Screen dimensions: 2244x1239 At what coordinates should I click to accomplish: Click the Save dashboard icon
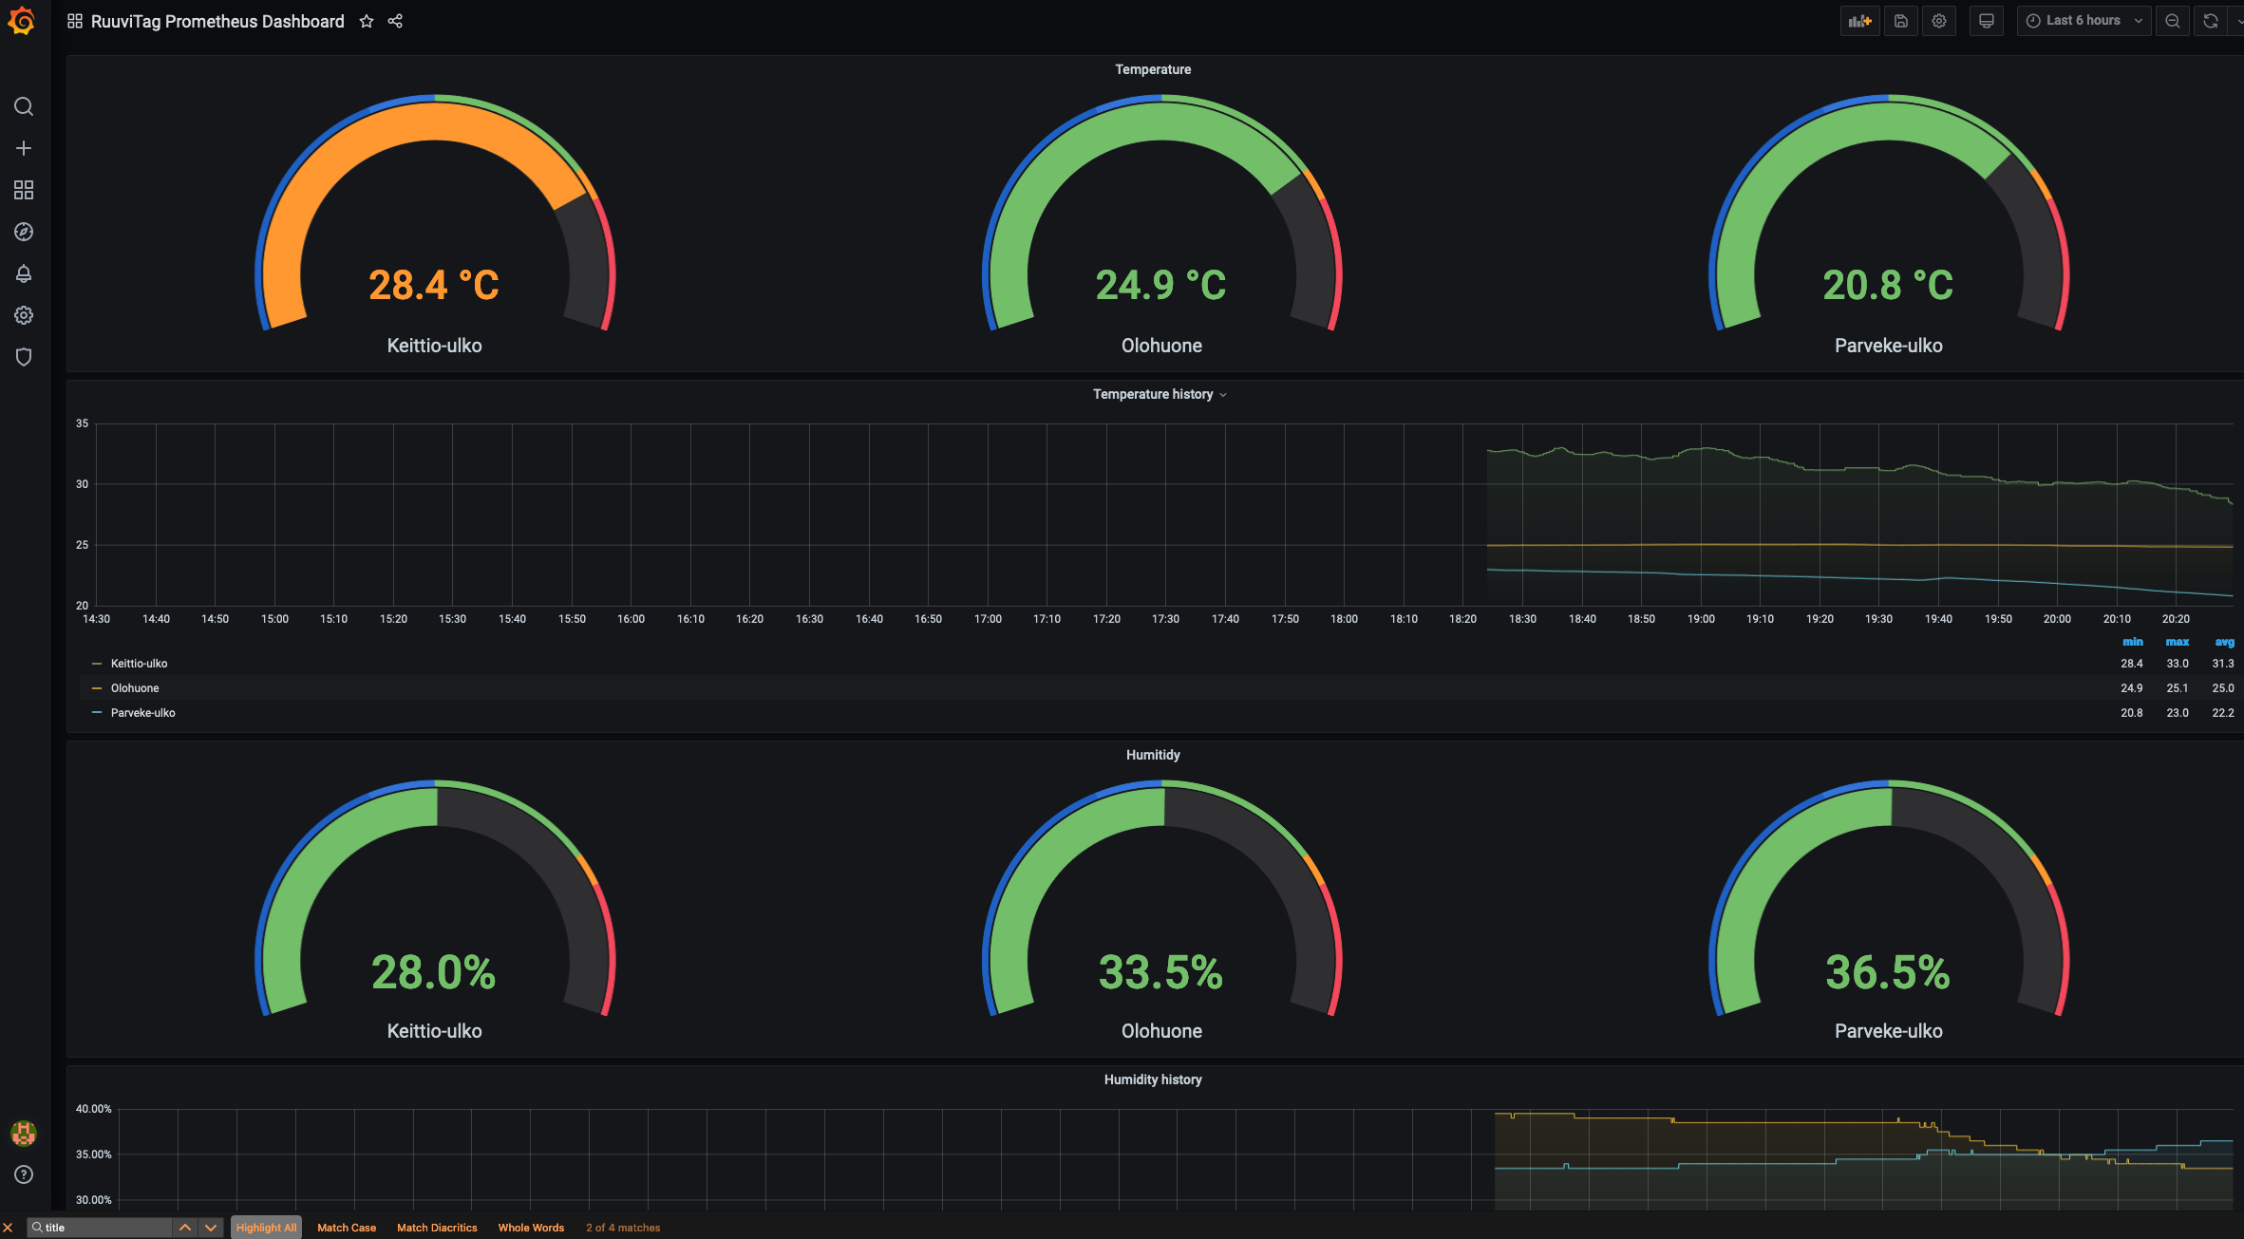pyautogui.click(x=1900, y=21)
